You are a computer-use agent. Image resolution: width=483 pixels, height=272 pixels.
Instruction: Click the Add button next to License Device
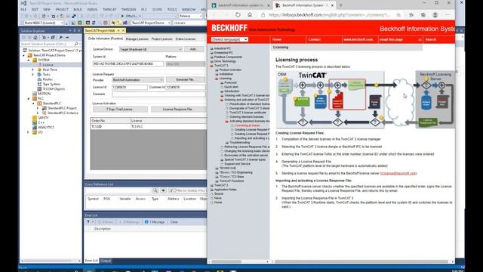coord(193,49)
